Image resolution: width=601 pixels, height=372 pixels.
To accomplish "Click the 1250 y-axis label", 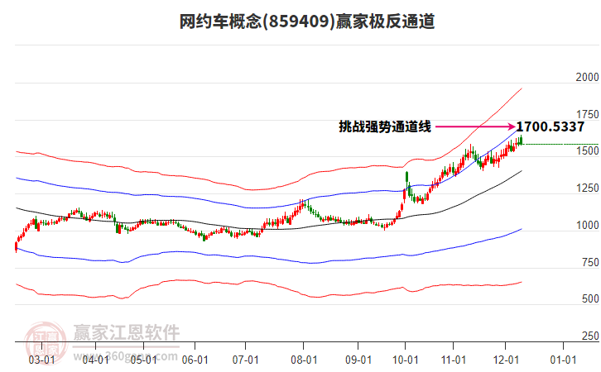I will [587, 188].
